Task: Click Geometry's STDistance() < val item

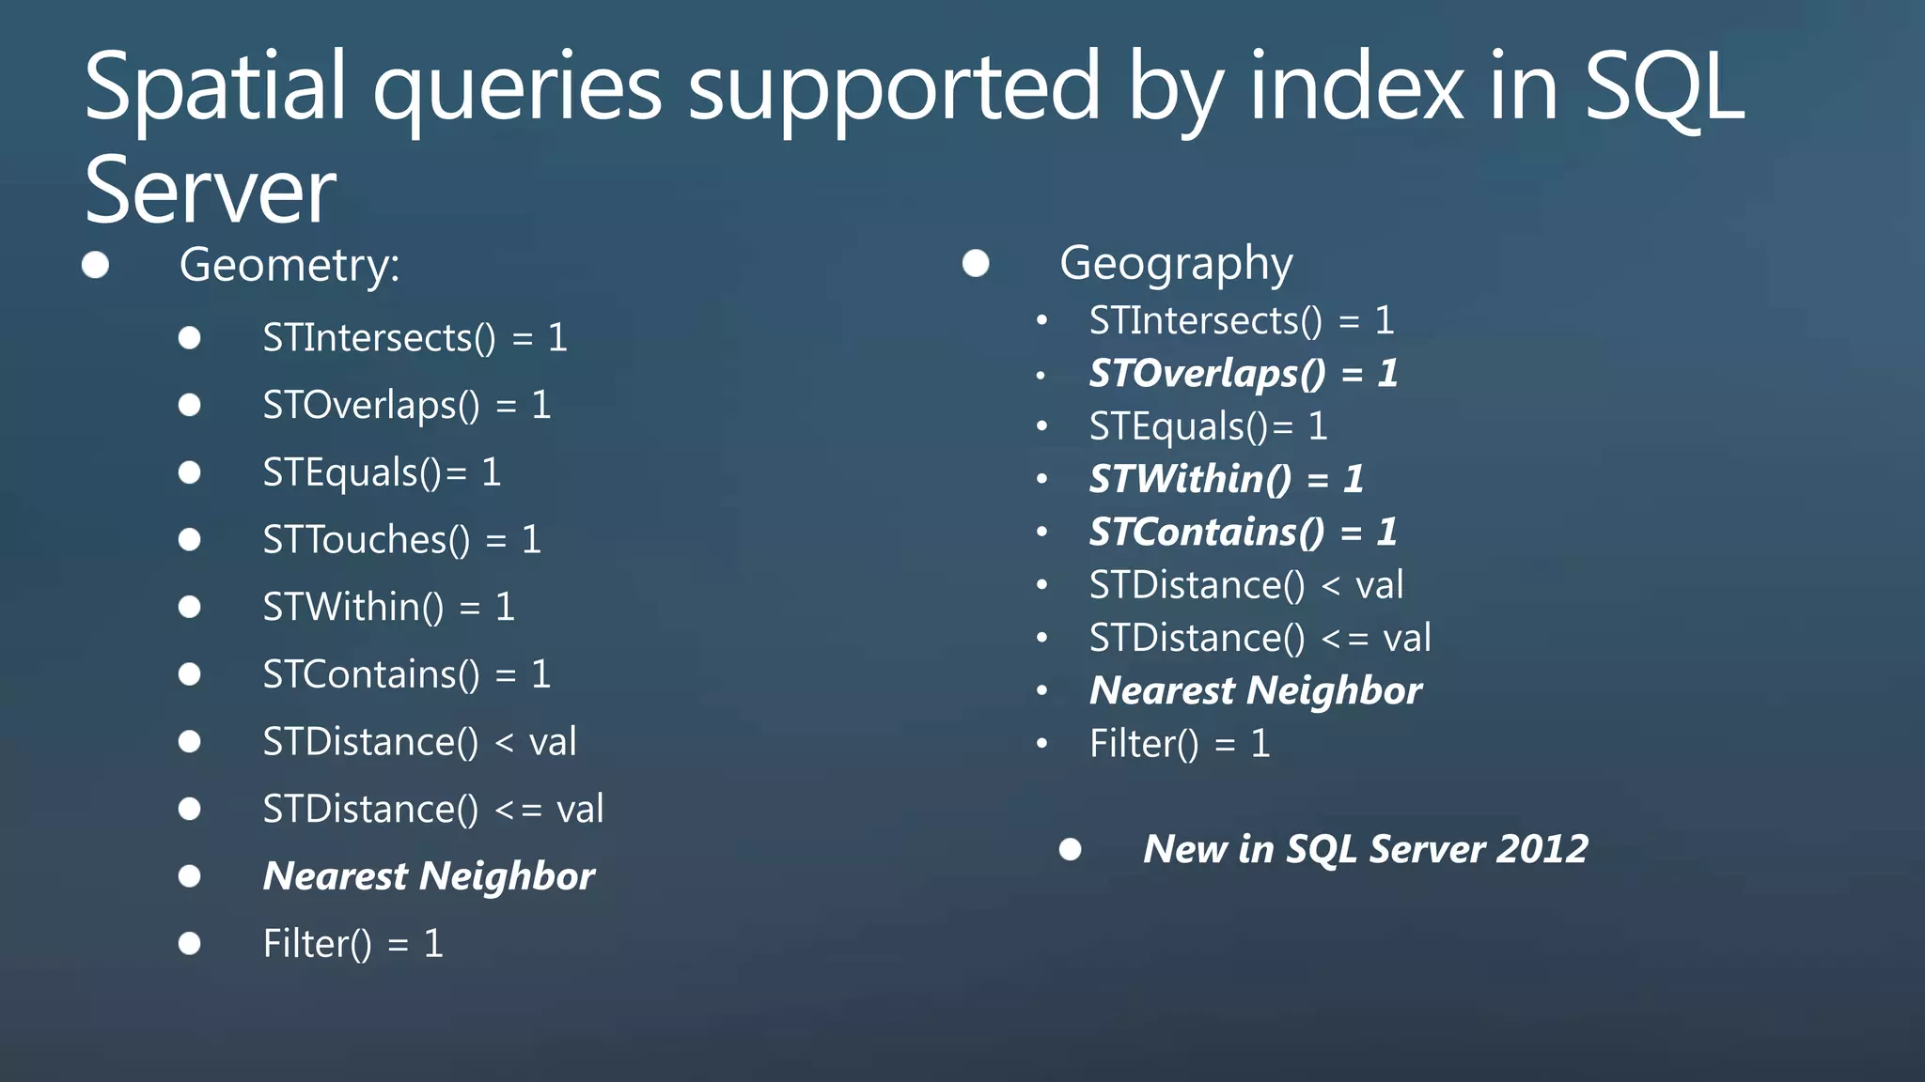Action: (x=419, y=742)
